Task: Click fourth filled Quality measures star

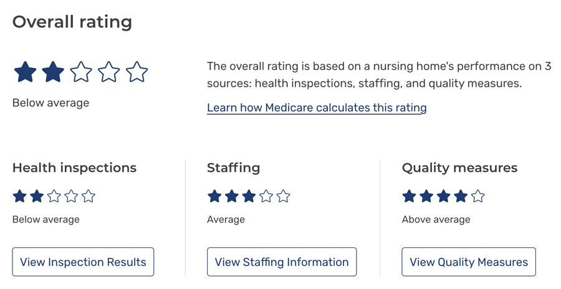Action: coord(461,196)
